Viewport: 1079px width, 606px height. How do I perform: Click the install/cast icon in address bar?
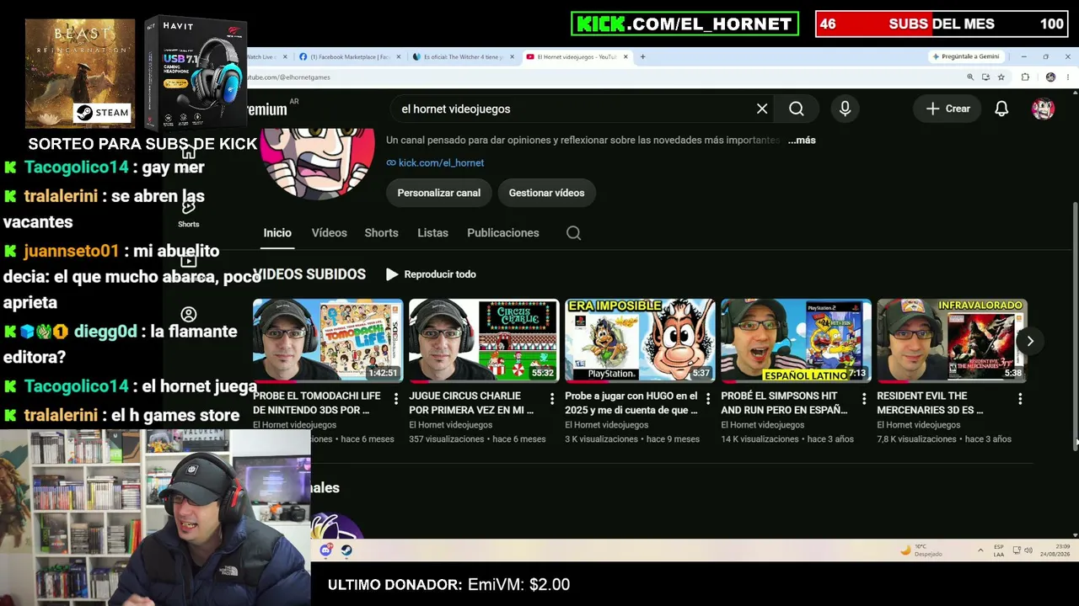(x=985, y=77)
